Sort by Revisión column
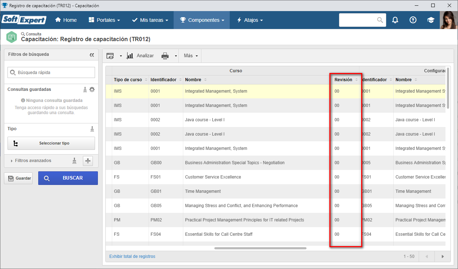Screen dimensions: 458x269 pyautogui.click(x=346, y=80)
